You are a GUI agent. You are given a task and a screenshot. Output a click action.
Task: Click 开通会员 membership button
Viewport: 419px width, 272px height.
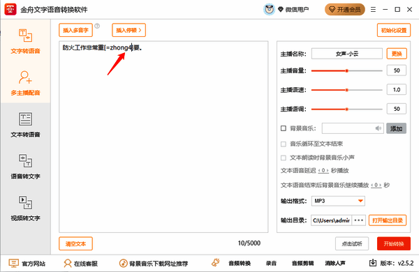pos(345,10)
